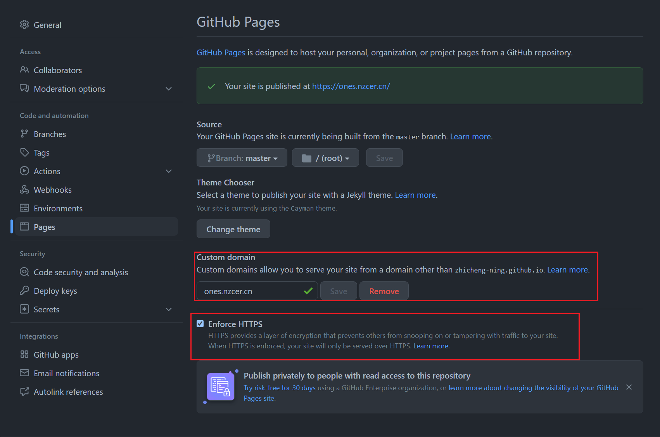Open Email notifications settings

click(66, 373)
